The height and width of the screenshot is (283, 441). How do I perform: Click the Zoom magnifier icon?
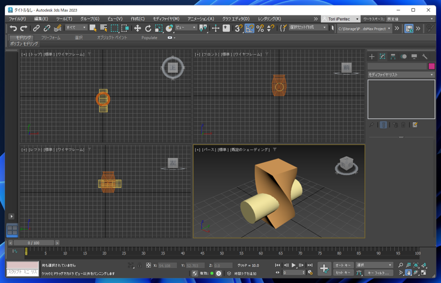pyautogui.click(x=401, y=265)
